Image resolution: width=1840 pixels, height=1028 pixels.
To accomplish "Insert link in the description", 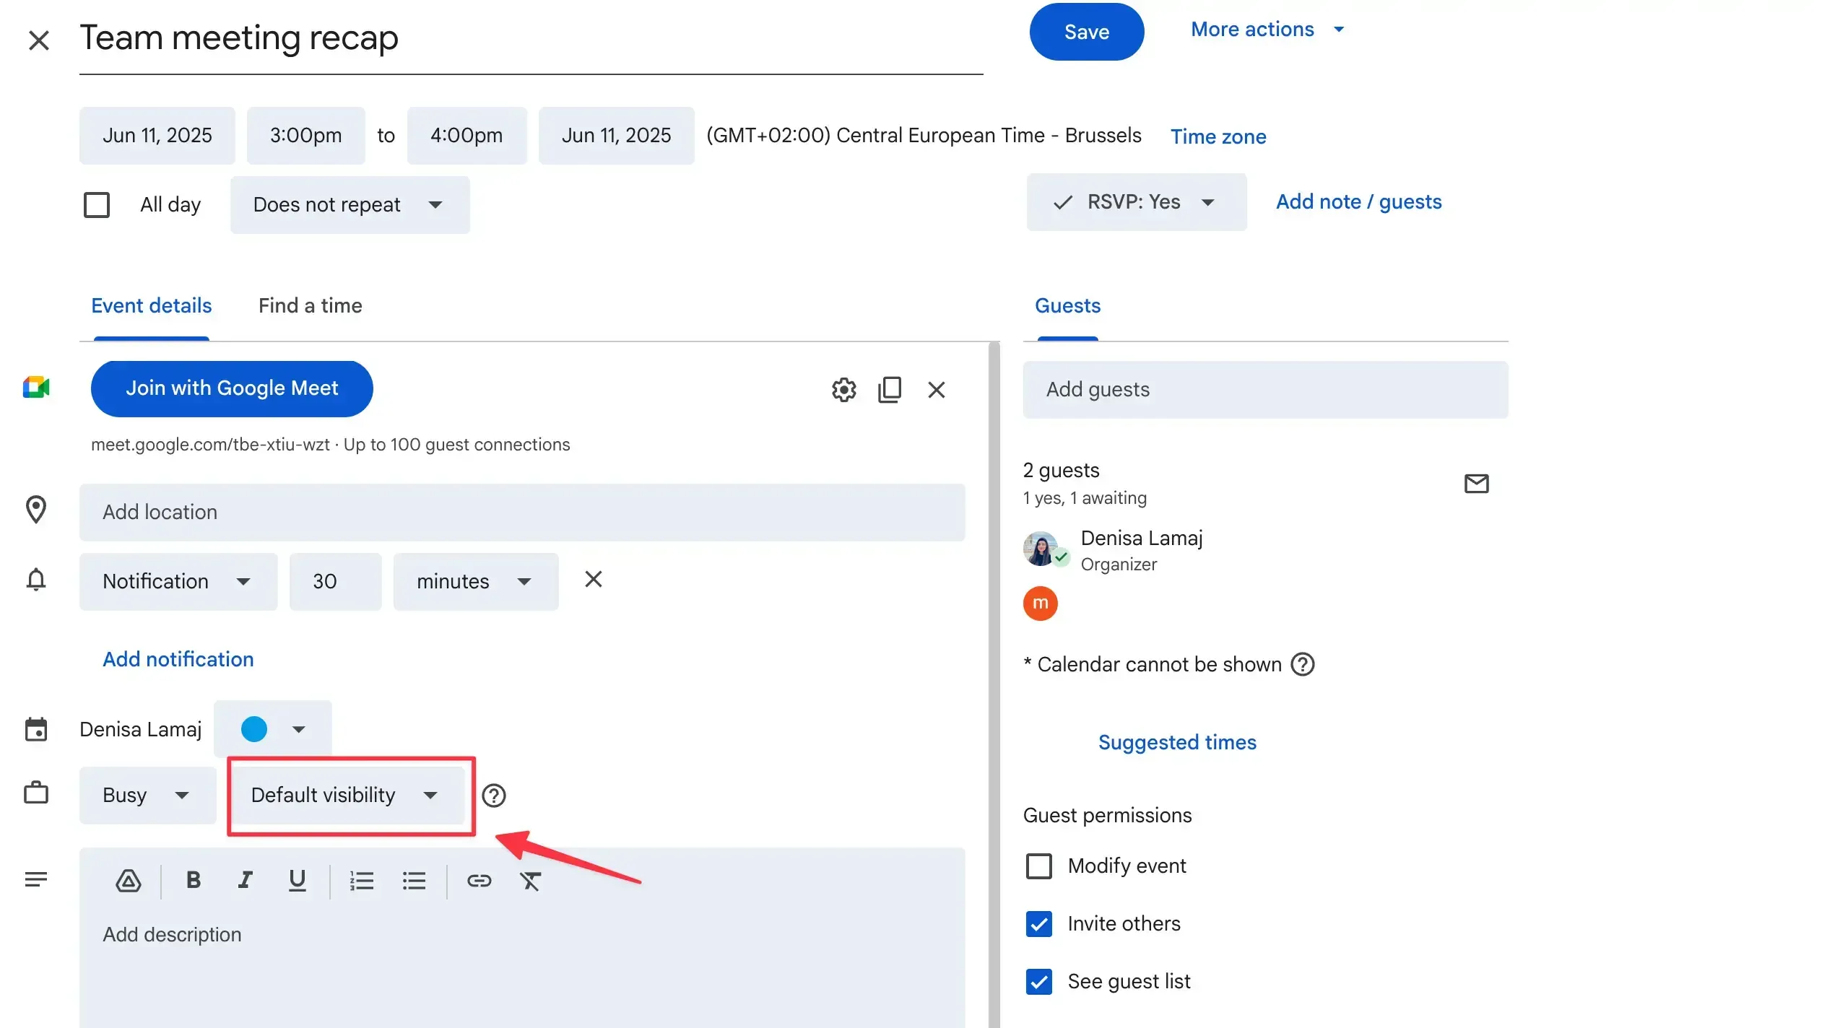I will pyautogui.click(x=479, y=881).
